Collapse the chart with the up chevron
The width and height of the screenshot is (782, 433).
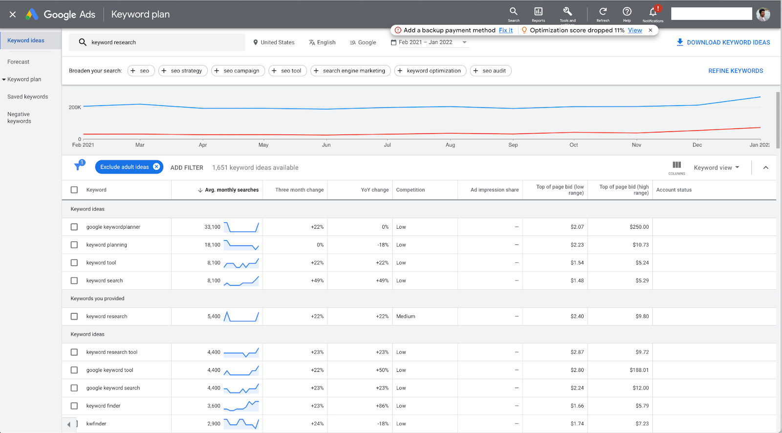pyautogui.click(x=766, y=168)
